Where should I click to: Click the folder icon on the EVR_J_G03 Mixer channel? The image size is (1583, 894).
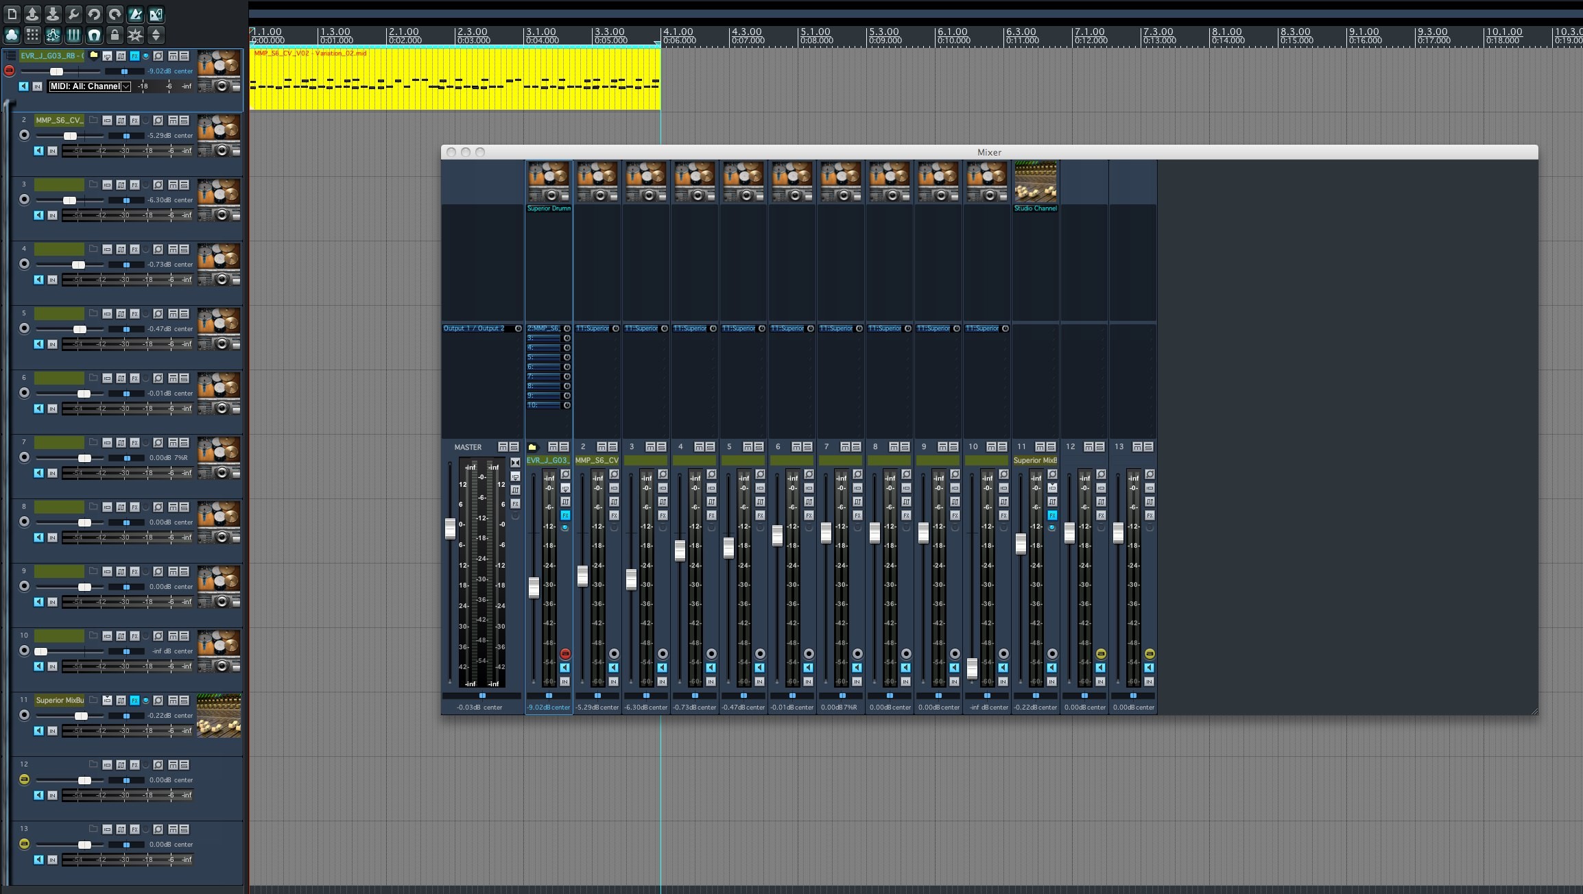point(532,447)
